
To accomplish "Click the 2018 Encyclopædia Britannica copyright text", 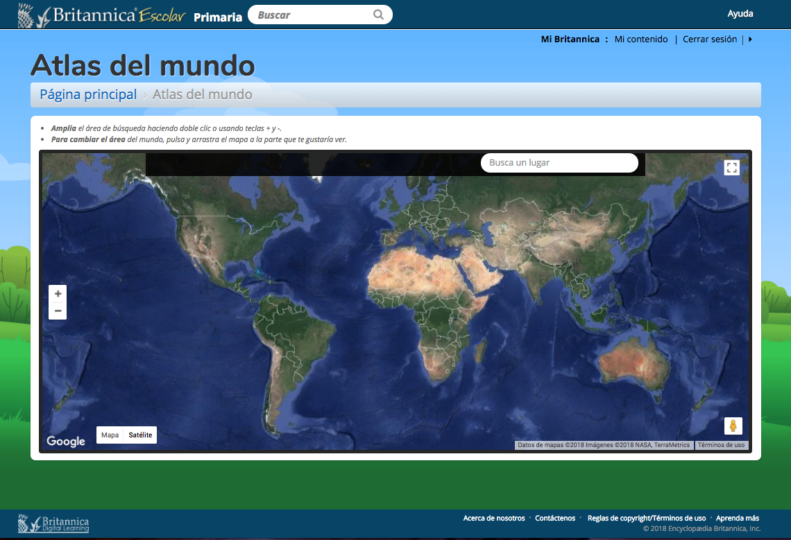I will click(x=701, y=528).
